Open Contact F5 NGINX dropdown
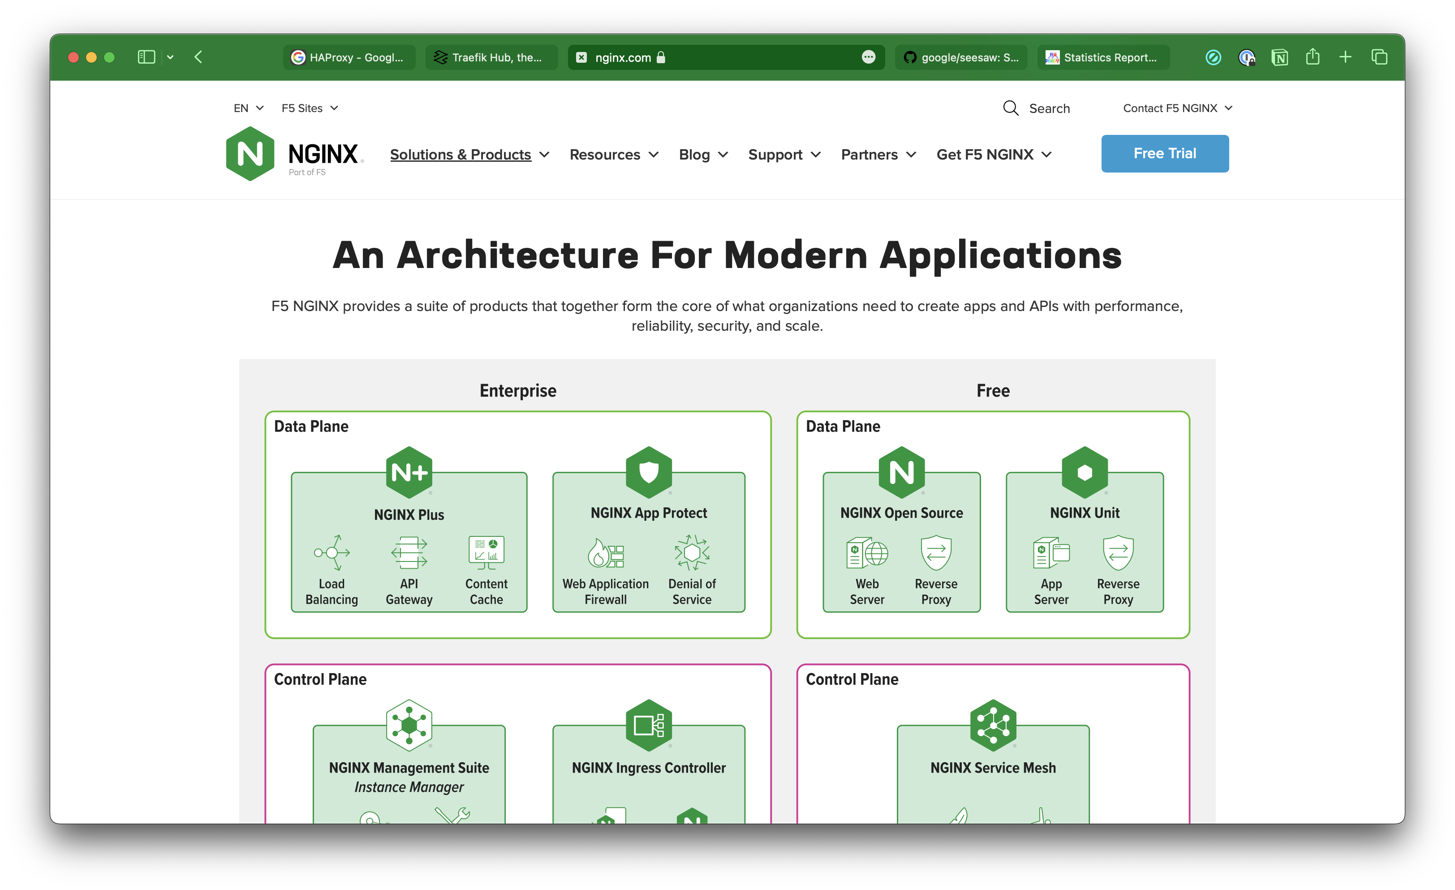The width and height of the screenshot is (1455, 890). click(1177, 108)
